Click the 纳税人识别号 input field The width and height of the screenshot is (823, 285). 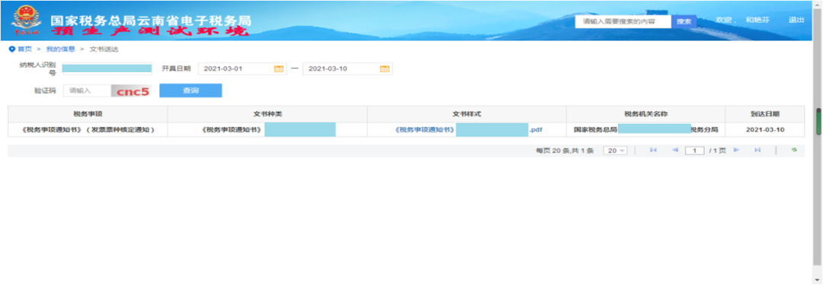[107, 69]
